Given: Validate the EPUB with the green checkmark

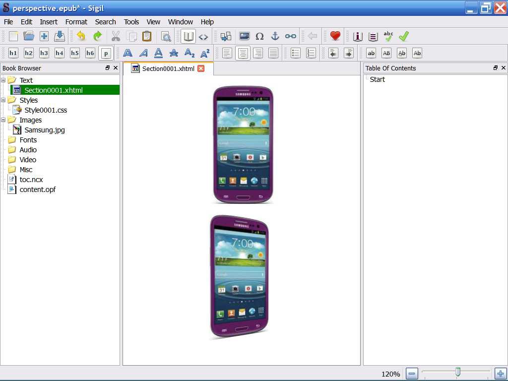Looking at the screenshot, I should [x=404, y=36].
